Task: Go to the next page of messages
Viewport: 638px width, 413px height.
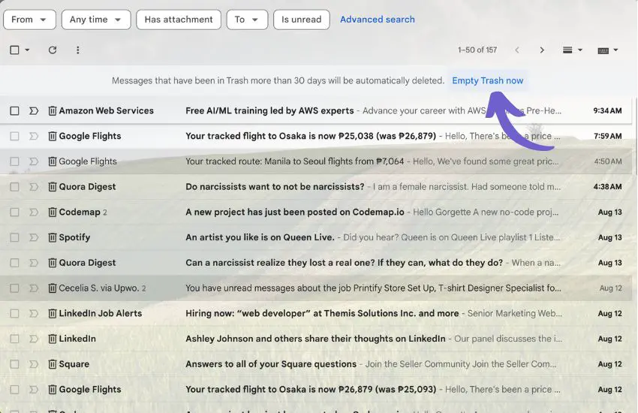Action: 542,50
